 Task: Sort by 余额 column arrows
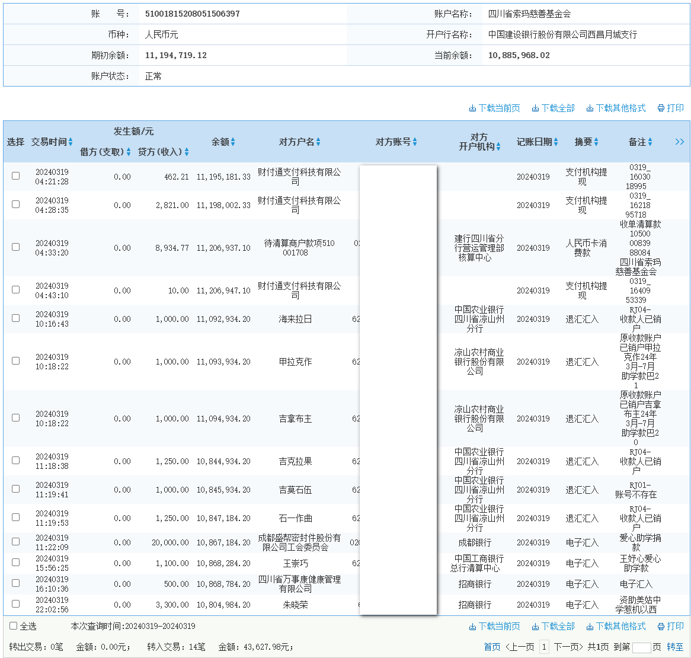233,142
